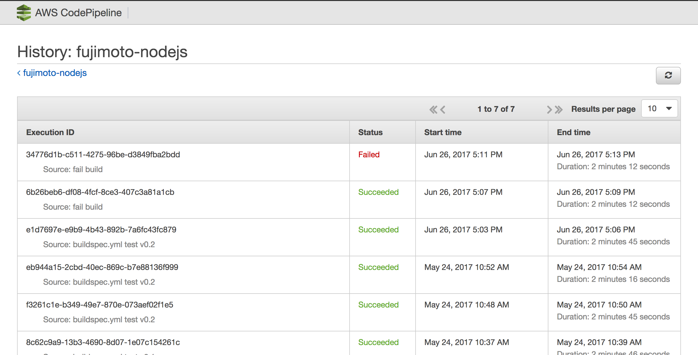Click the AWS CodePipeline logo icon

pyautogui.click(x=24, y=13)
